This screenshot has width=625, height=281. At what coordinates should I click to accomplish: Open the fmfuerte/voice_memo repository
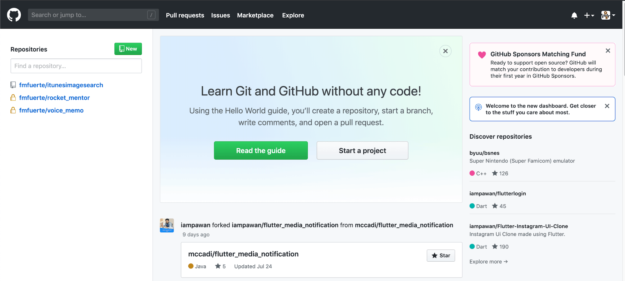51,110
